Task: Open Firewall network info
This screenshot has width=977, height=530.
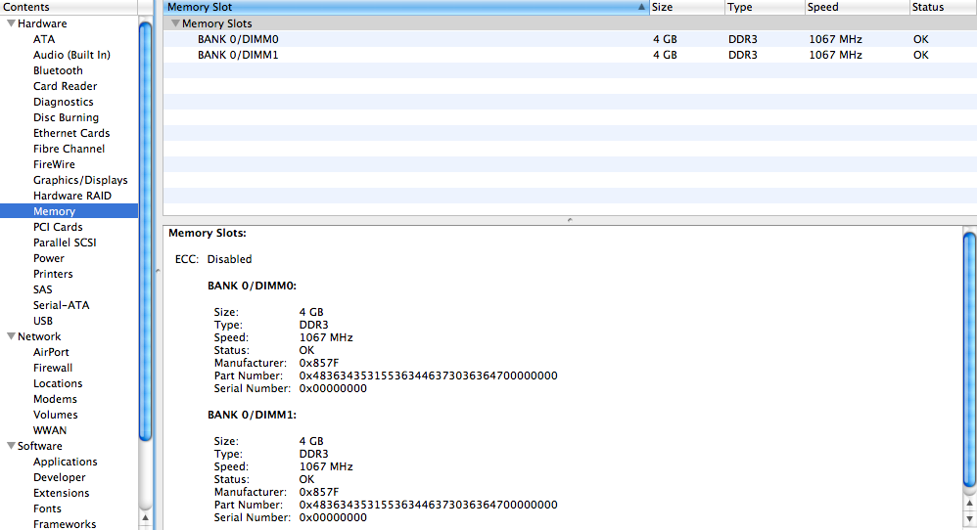Action: 53,368
